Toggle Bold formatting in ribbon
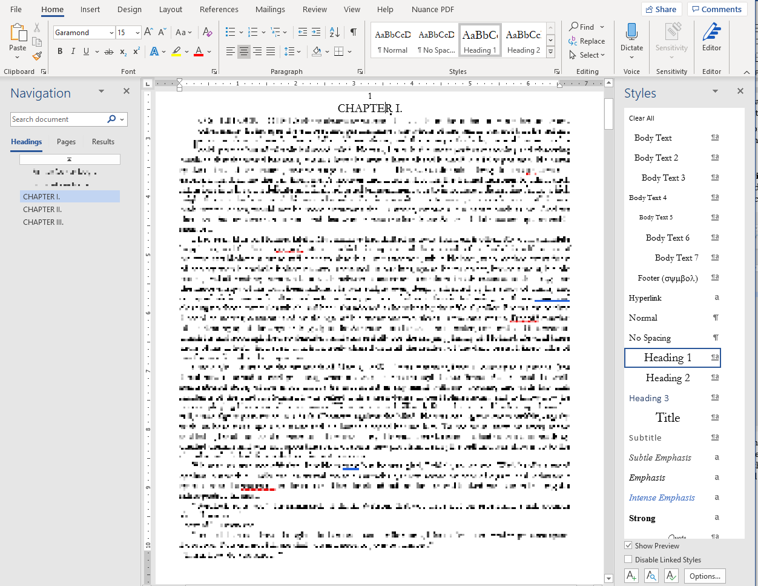758x586 pixels. pyautogui.click(x=60, y=52)
